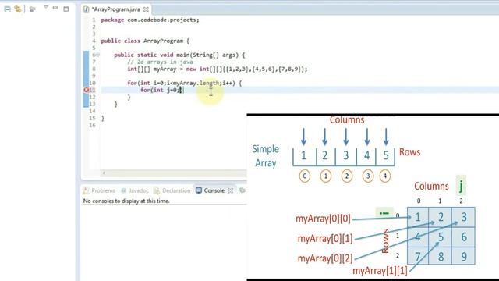Click the 'for(int j=0;' line 11 code
The width and height of the screenshot is (499, 281).
[161, 91]
